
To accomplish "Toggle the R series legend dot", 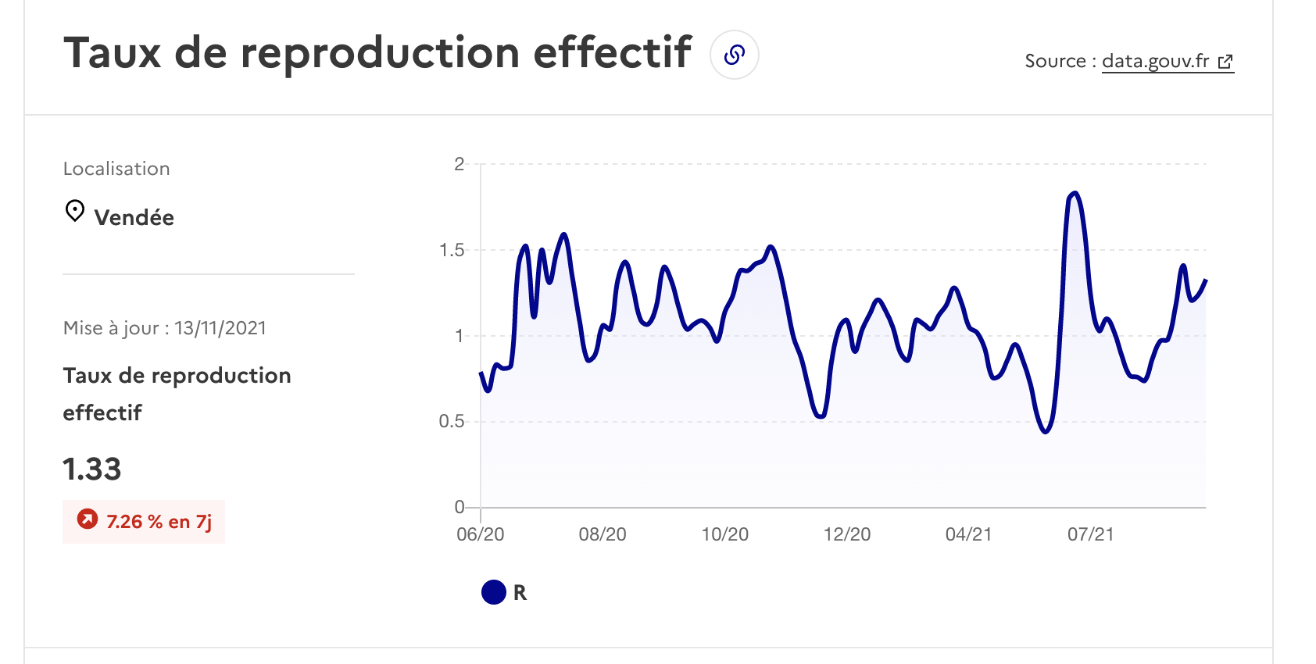I will click(x=494, y=592).
